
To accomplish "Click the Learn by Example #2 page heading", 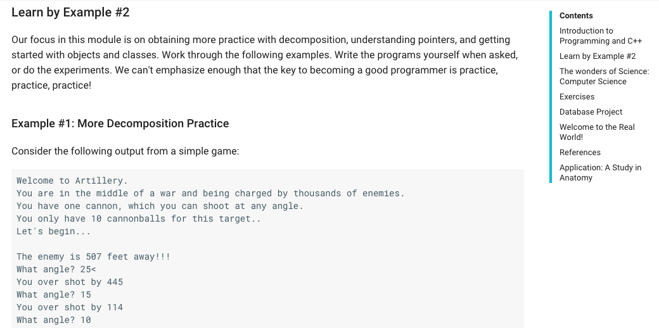I will coord(70,13).
